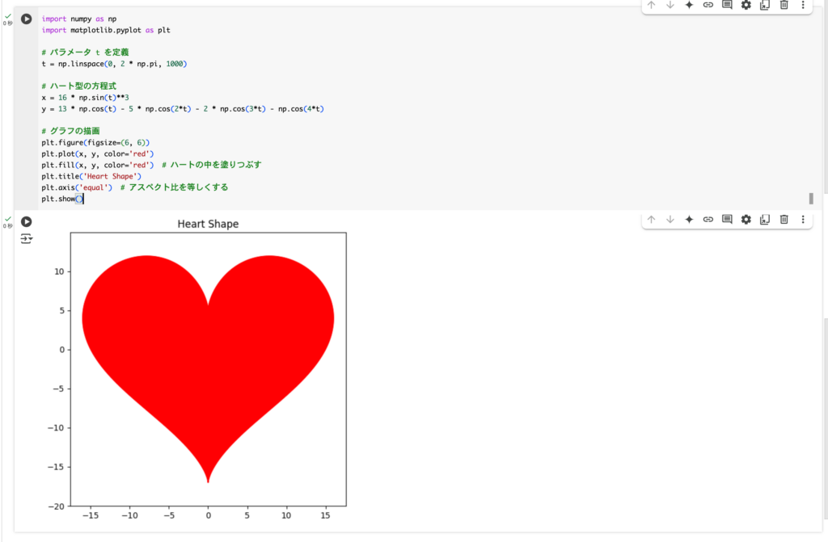Open the comment icon in the lower cell toolbar
Image resolution: width=828 pixels, height=542 pixels.
tap(727, 219)
